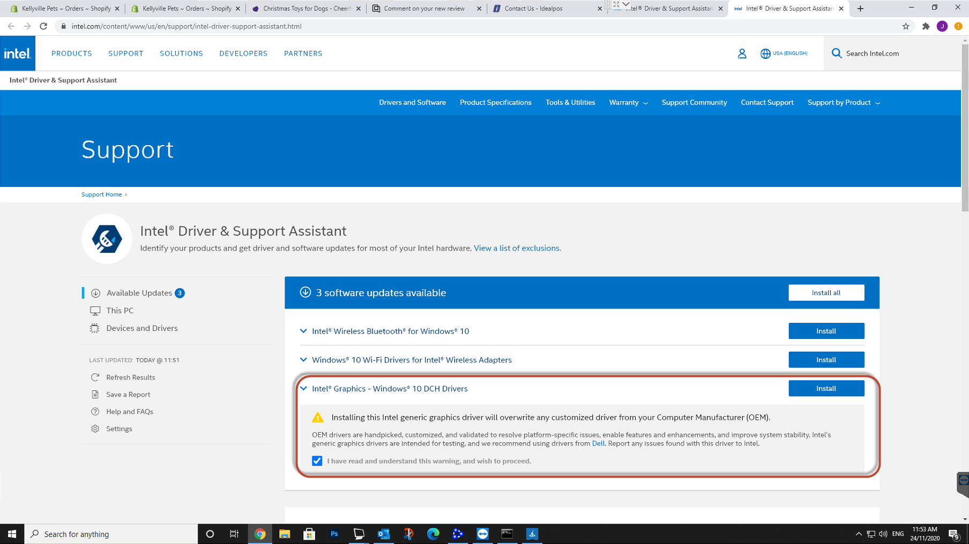969x544 pixels.
Task: Switch to Christmas Toys for Dogs tab
Action: (306, 9)
